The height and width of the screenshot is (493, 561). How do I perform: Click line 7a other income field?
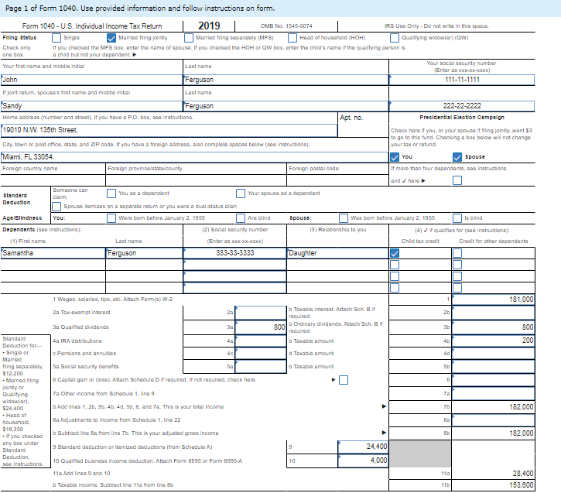(494, 393)
